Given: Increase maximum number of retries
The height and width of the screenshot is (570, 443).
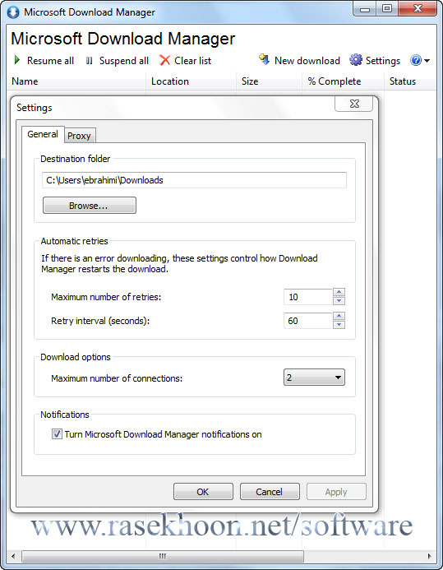Looking at the screenshot, I should pos(339,292).
